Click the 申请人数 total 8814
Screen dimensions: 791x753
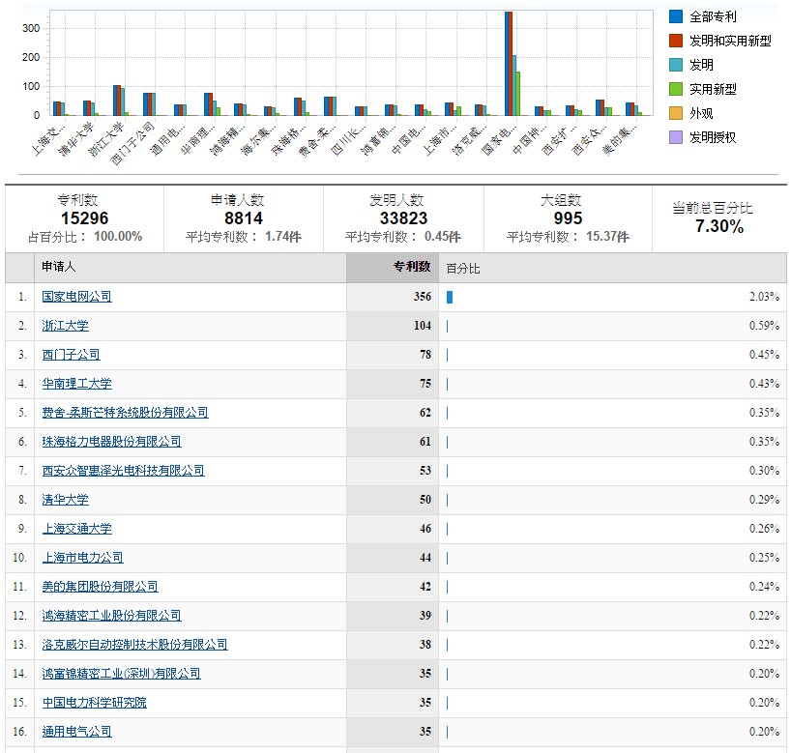(x=243, y=218)
